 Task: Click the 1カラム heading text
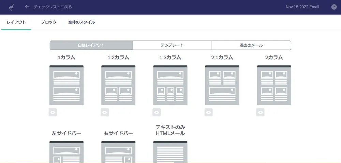coord(66,58)
